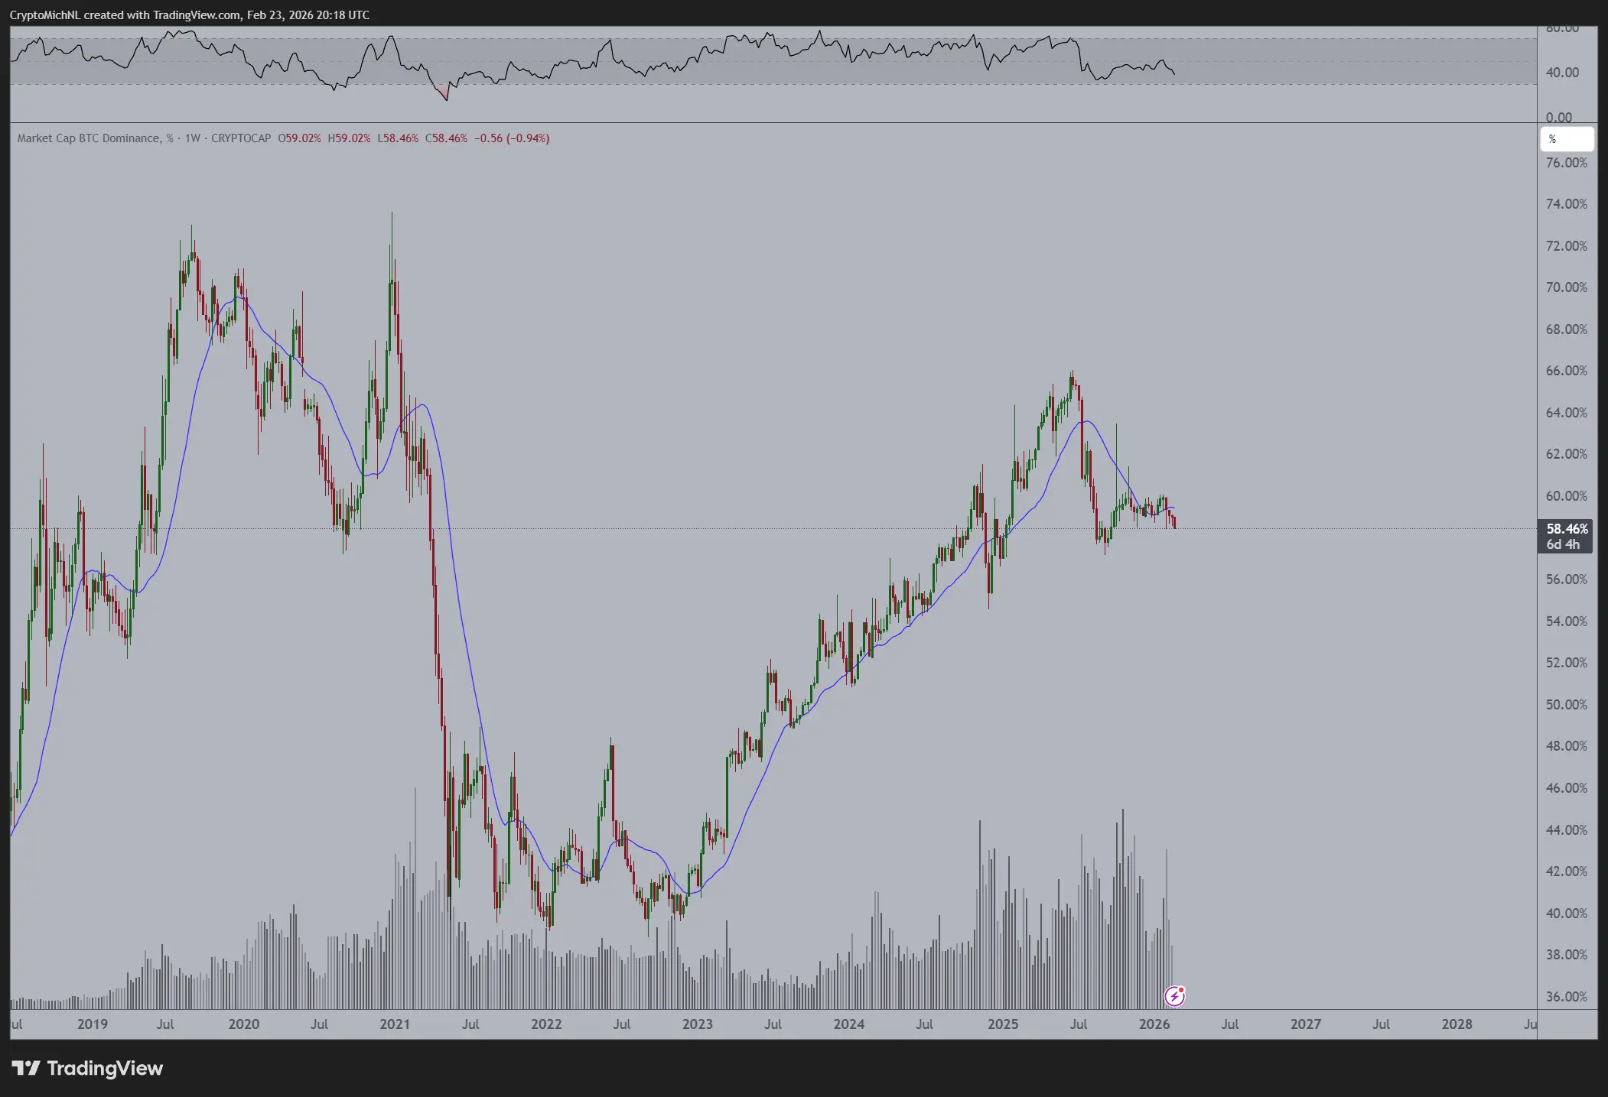This screenshot has height=1097, width=1608.
Task: Click the 6d 4h bar countdown label
Action: (x=1562, y=544)
